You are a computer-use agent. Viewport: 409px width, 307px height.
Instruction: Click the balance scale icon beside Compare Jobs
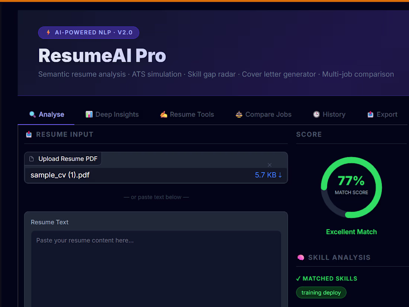[239, 114]
